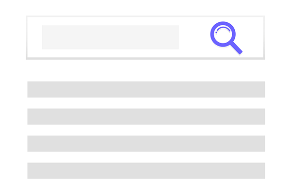Open the first gray search result bar
The height and width of the screenshot is (194, 291).
click(146, 89)
